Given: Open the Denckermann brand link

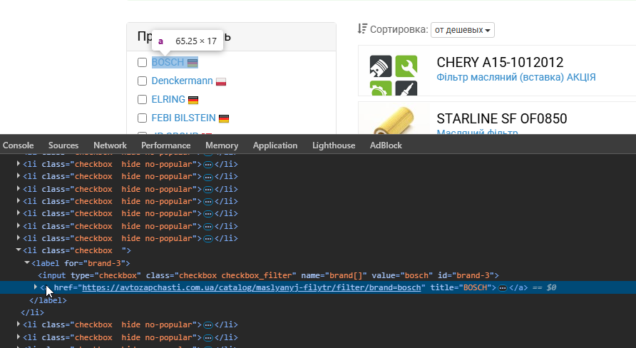Looking at the screenshot, I should 182,81.
